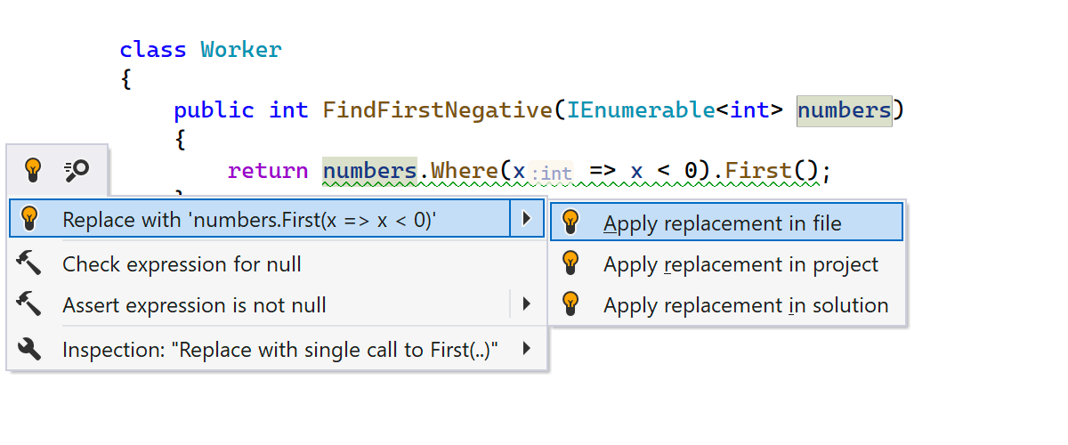Click the wrench icon beside Inspection entry
The height and width of the screenshot is (445, 1068).
pos(29,350)
